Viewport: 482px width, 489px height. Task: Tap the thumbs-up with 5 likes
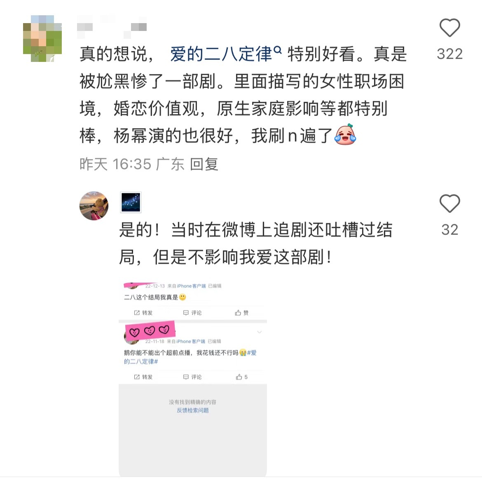(242, 377)
